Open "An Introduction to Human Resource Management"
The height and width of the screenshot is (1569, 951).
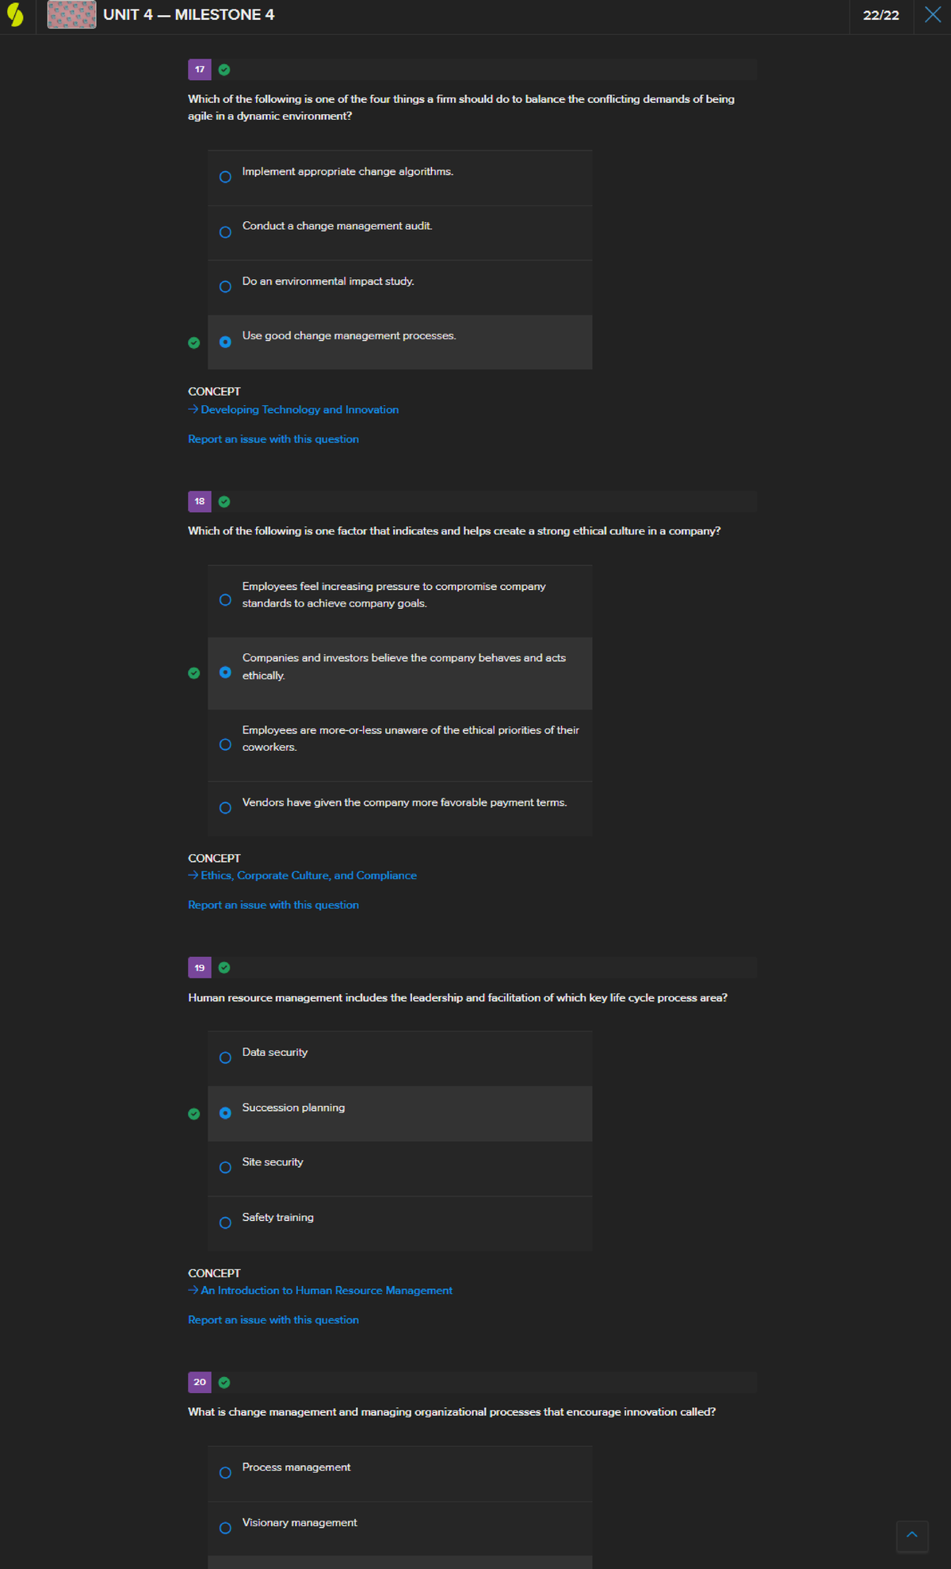(327, 1291)
